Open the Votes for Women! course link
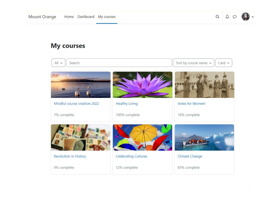The height and width of the screenshot is (197, 280). tap(192, 104)
